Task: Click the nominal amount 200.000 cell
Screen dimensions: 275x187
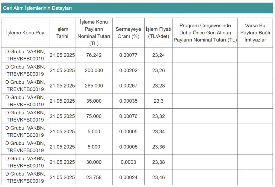Action: [94, 70]
